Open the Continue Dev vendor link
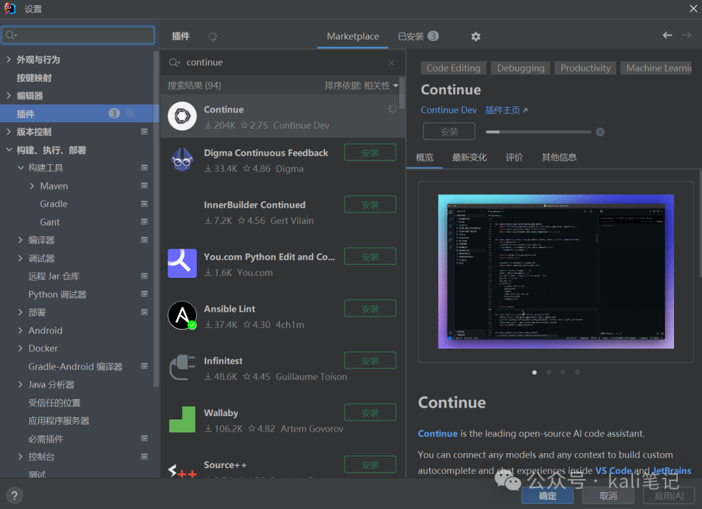The height and width of the screenshot is (509, 702). tap(448, 110)
